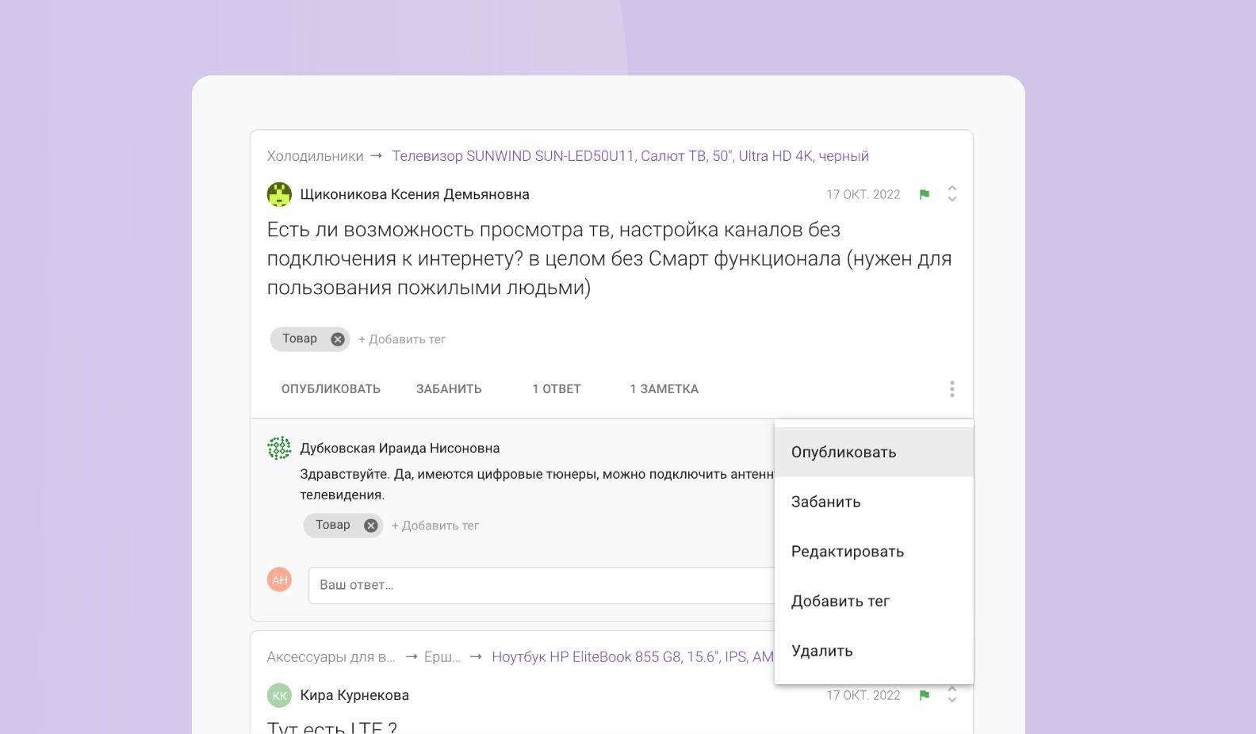Remove the Товар tag from the question
The width and height of the screenshot is (1256, 734).
tap(338, 339)
